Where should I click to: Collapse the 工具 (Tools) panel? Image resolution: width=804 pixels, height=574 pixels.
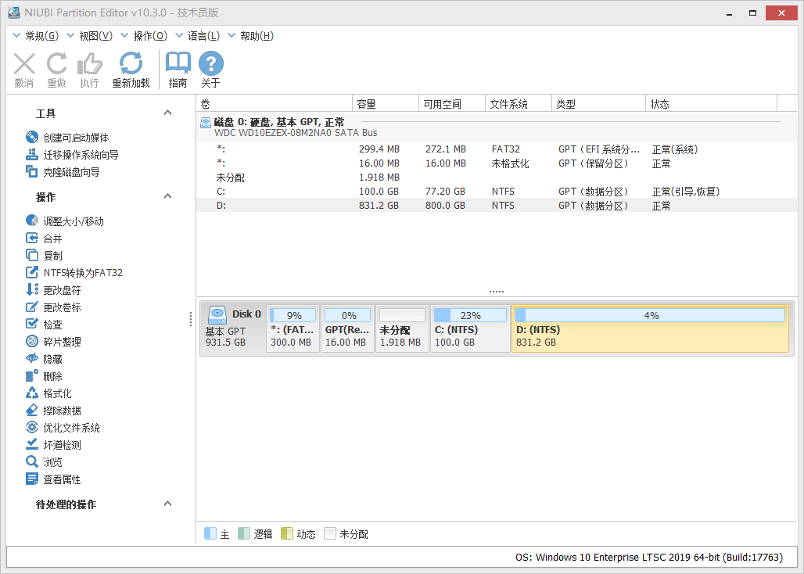(167, 112)
